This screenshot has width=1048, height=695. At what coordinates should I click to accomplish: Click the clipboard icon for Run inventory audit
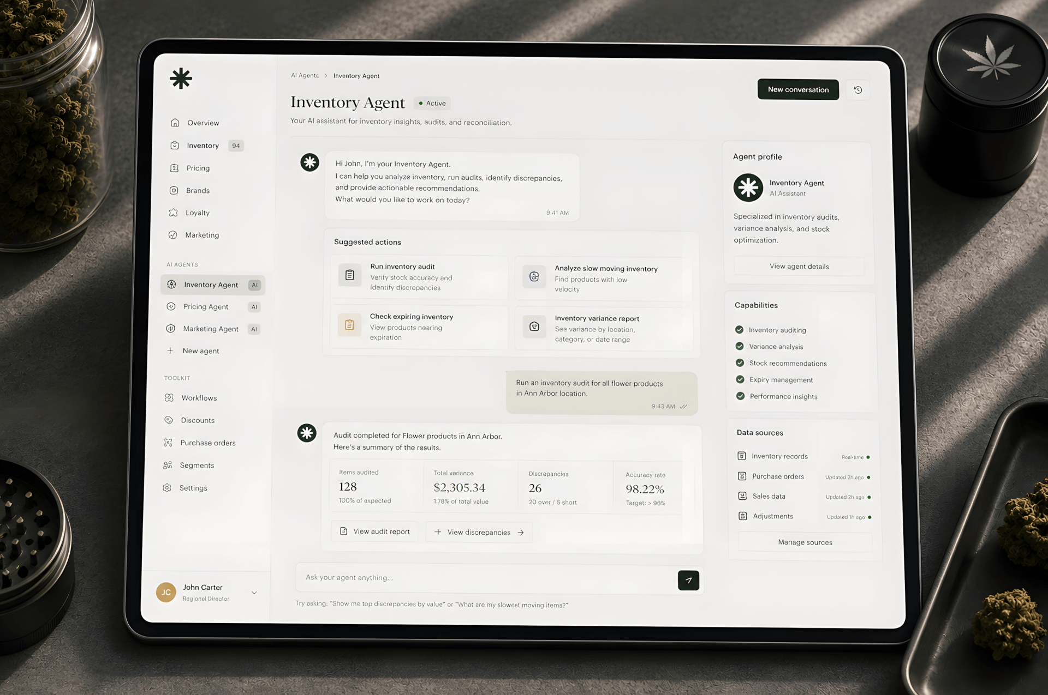[350, 275]
